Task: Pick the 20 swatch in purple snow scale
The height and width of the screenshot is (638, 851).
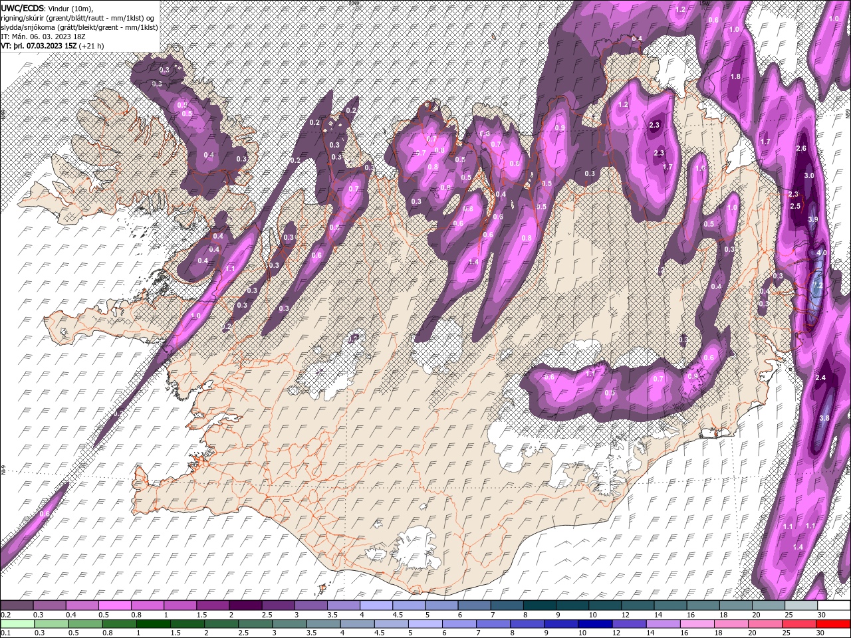Action: [769, 605]
